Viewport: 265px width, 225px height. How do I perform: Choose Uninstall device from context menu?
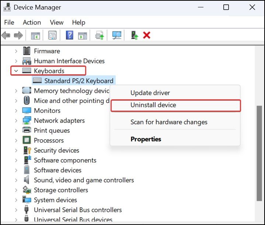tap(153, 105)
